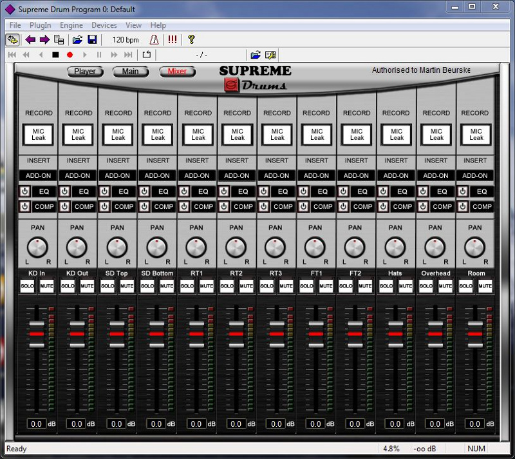Viewport: 515px width, 459px height.
Task: Open the PlugIn menu
Action: (41, 25)
